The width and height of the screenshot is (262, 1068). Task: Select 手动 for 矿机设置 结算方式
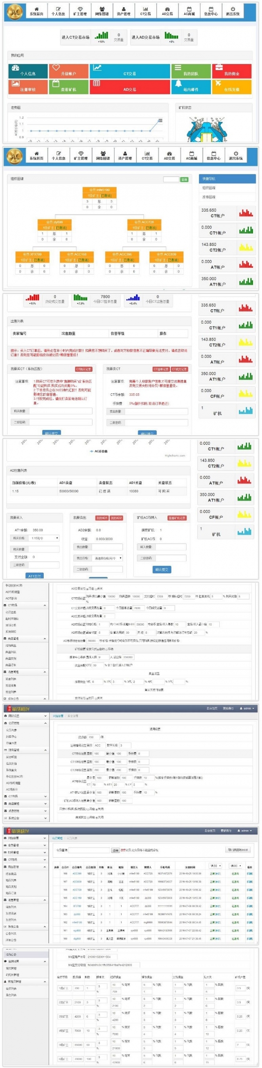click(x=106, y=649)
